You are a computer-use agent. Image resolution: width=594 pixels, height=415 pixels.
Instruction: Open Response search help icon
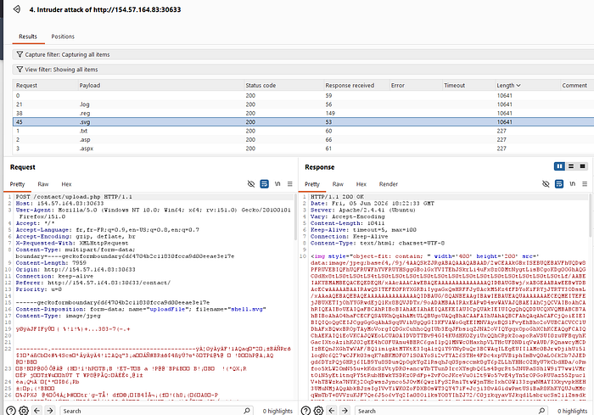pyautogui.click(x=305, y=411)
